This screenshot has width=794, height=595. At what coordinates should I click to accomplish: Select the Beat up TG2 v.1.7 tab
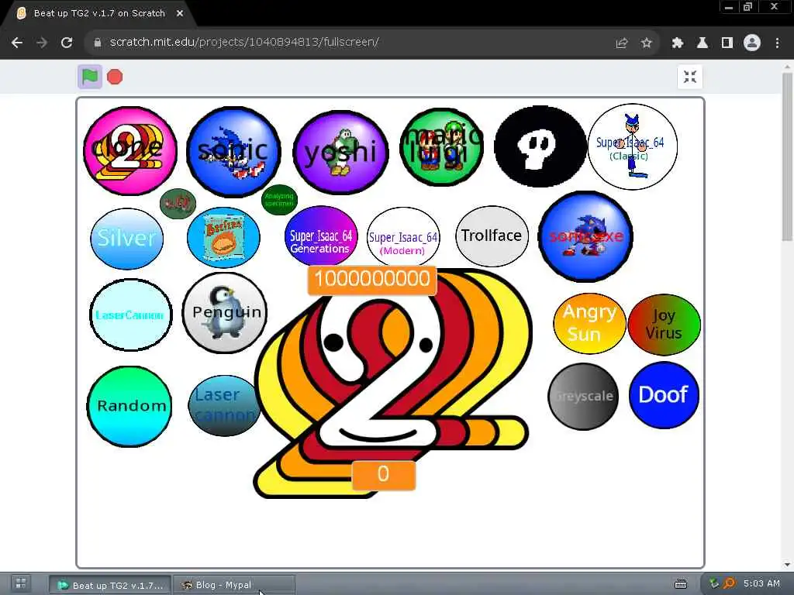[x=99, y=14]
